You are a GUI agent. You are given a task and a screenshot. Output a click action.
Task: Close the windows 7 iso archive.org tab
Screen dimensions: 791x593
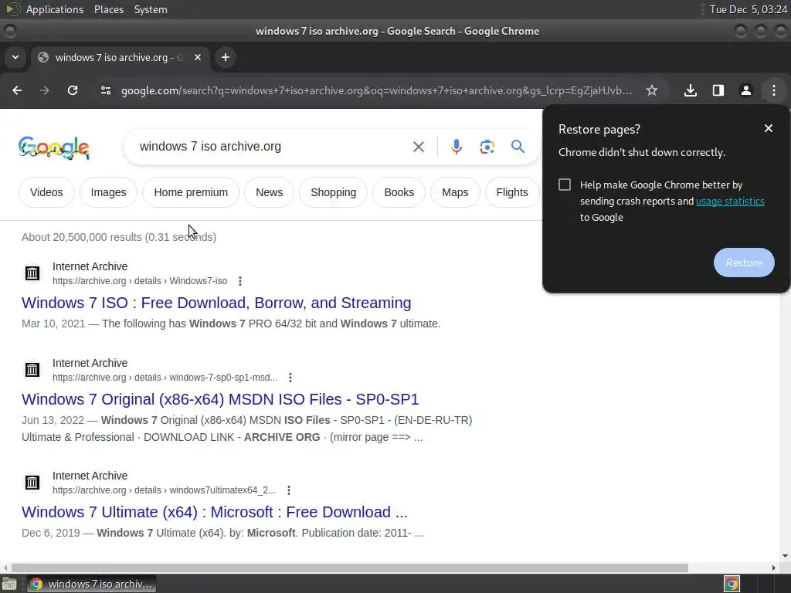198,57
